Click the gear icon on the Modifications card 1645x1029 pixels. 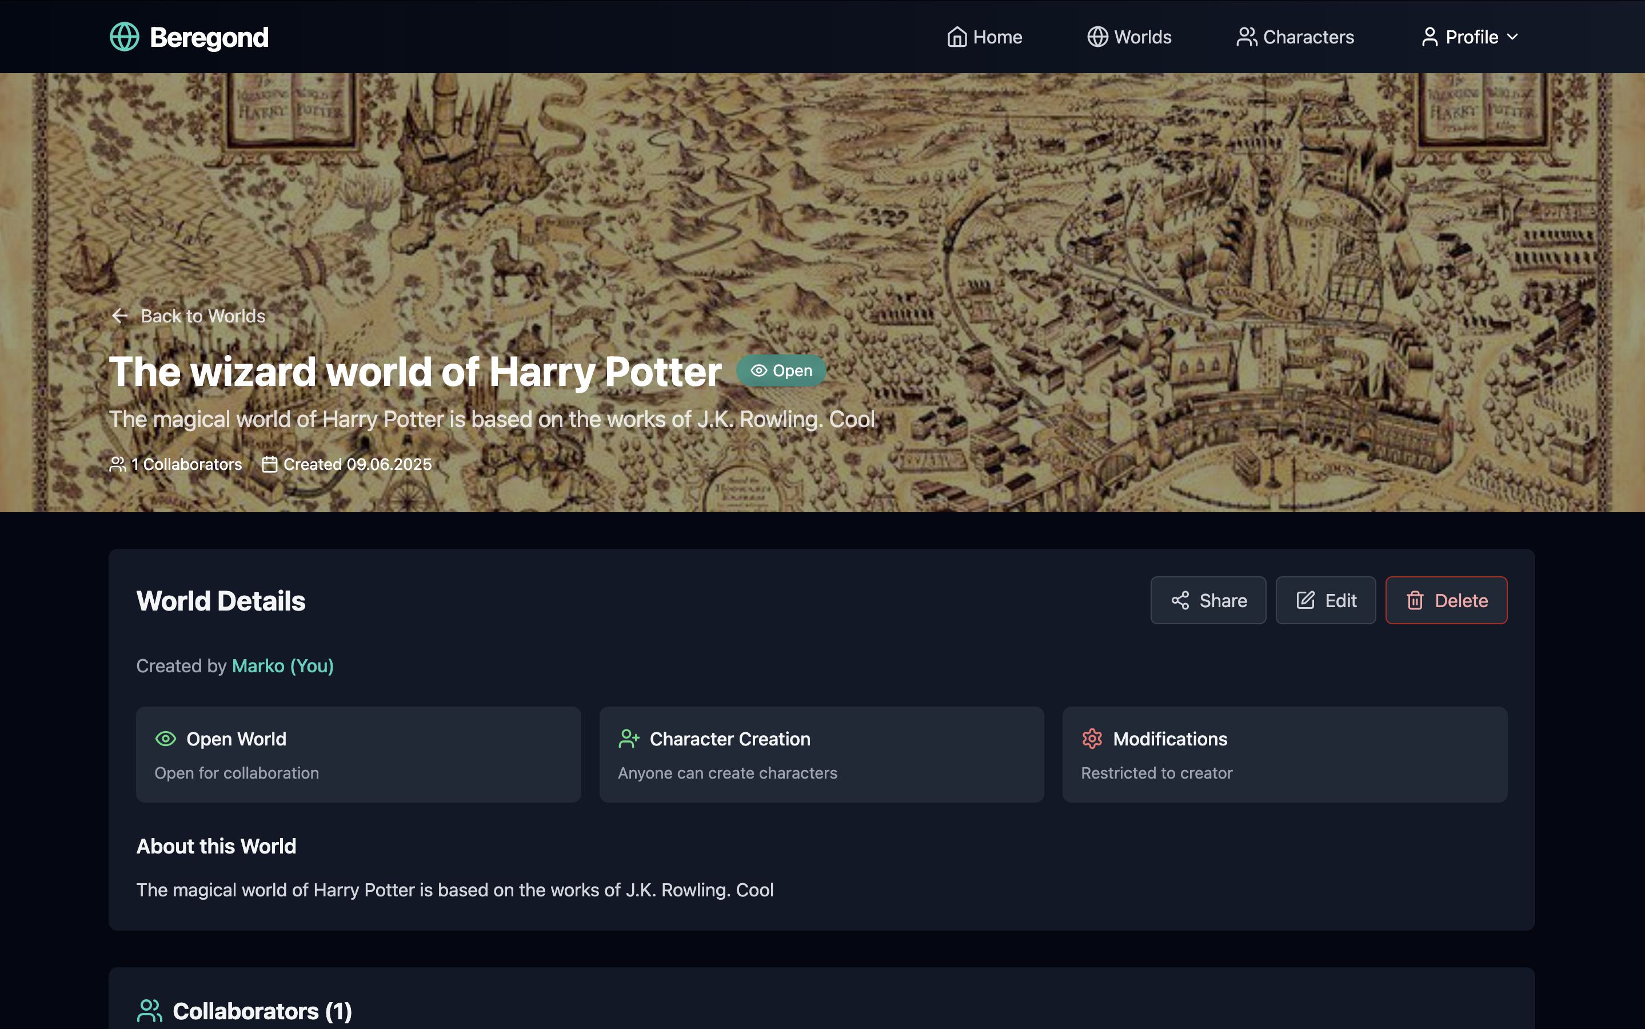[x=1092, y=739]
